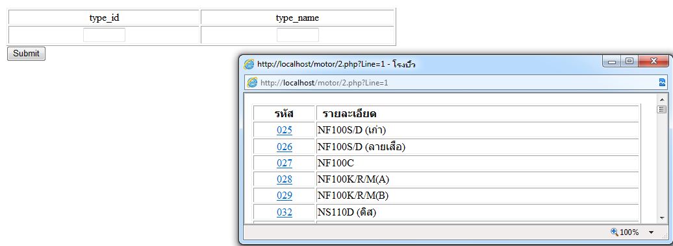Click the 100% zoom level text
The height and width of the screenshot is (246, 673).
tap(629, 232)
